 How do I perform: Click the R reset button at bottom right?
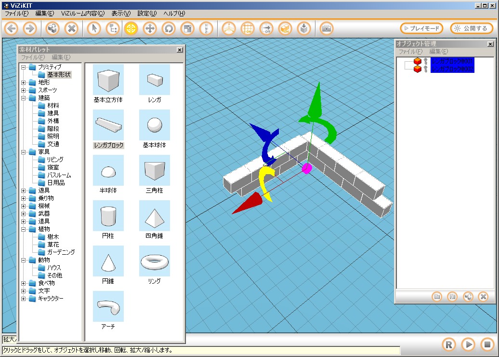tap(449, 344)
